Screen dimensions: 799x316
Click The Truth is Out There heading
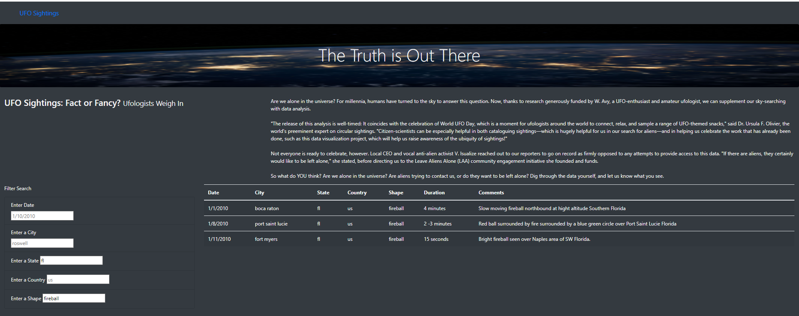point(399,56)
